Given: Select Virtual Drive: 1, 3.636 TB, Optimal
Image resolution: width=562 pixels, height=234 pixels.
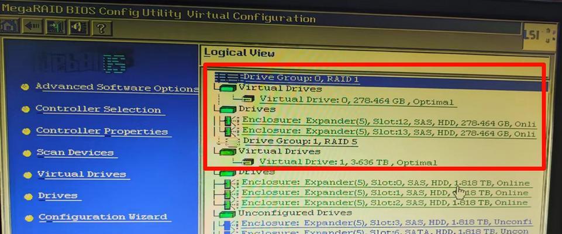Looking at the screenshot, I should pos(348,162).
